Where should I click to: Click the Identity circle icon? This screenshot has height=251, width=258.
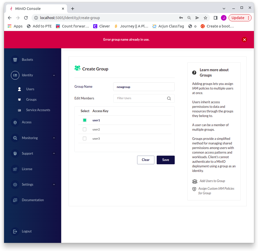click(x=15, y=75)
